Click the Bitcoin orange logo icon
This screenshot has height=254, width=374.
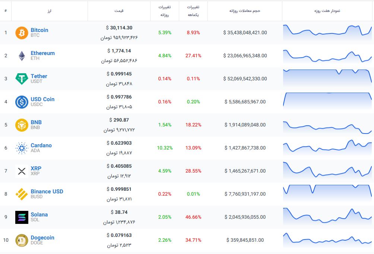[22, 33]
